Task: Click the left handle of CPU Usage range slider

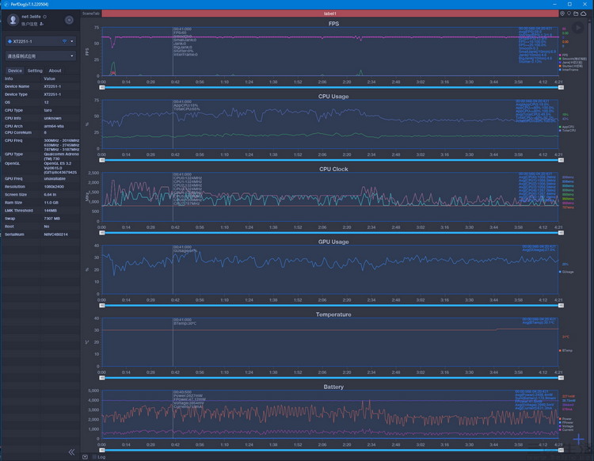Action: click(x=102, y=160)
